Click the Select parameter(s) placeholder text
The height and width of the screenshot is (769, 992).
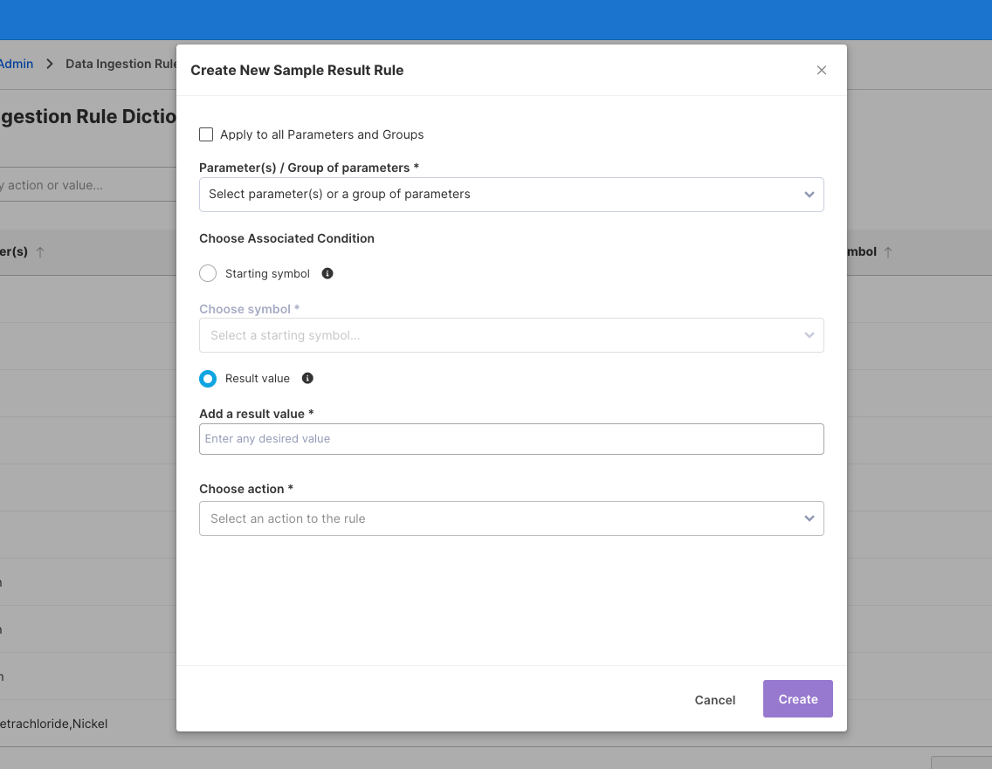pos(340,195)
